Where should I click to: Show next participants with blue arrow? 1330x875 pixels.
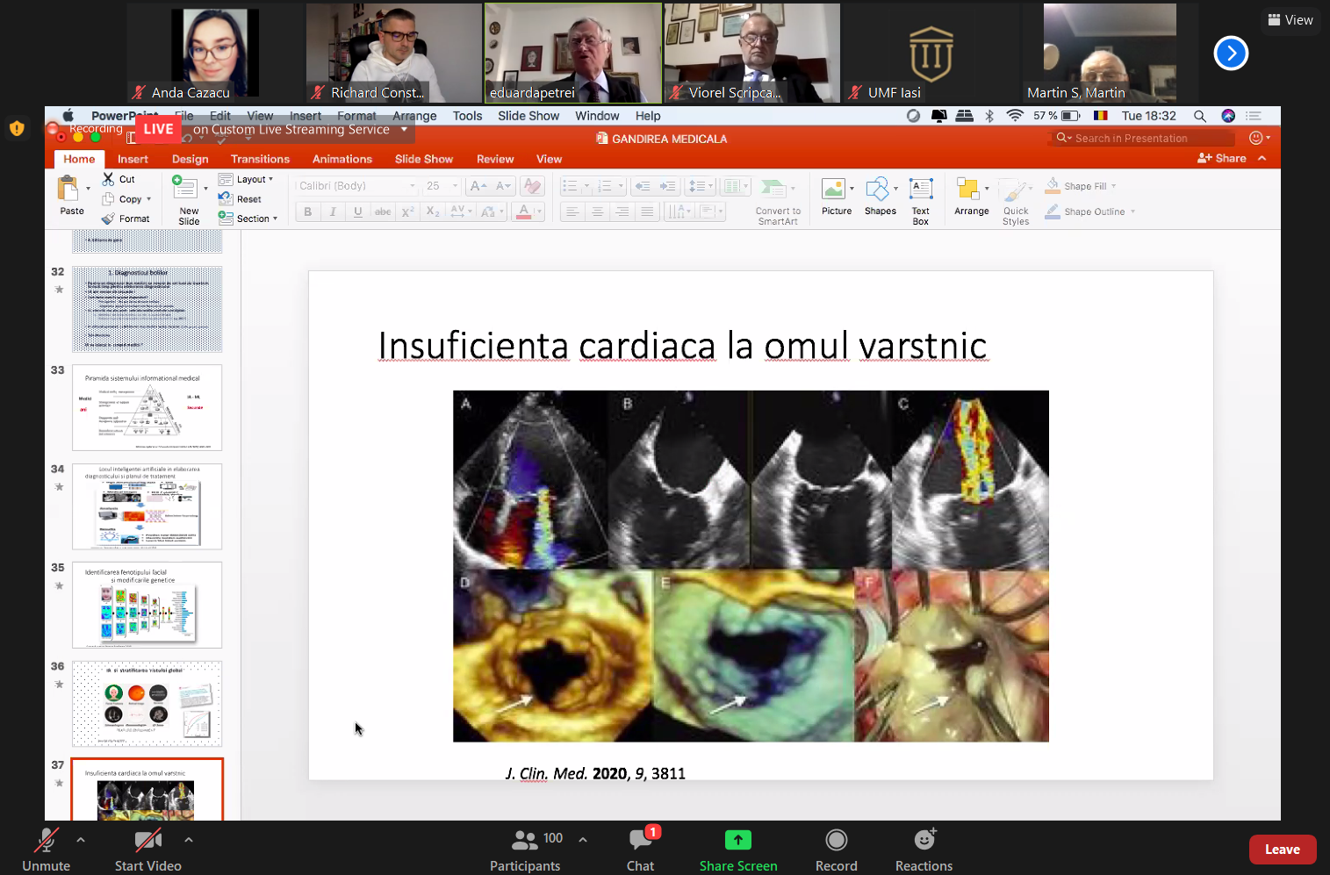click(1231, 54)
